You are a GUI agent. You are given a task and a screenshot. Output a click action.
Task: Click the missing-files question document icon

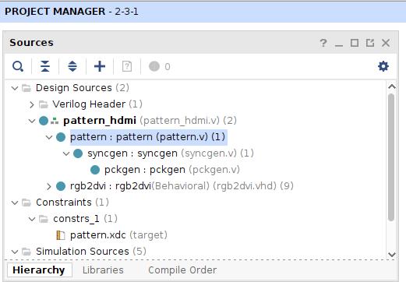tap(127, 66)
